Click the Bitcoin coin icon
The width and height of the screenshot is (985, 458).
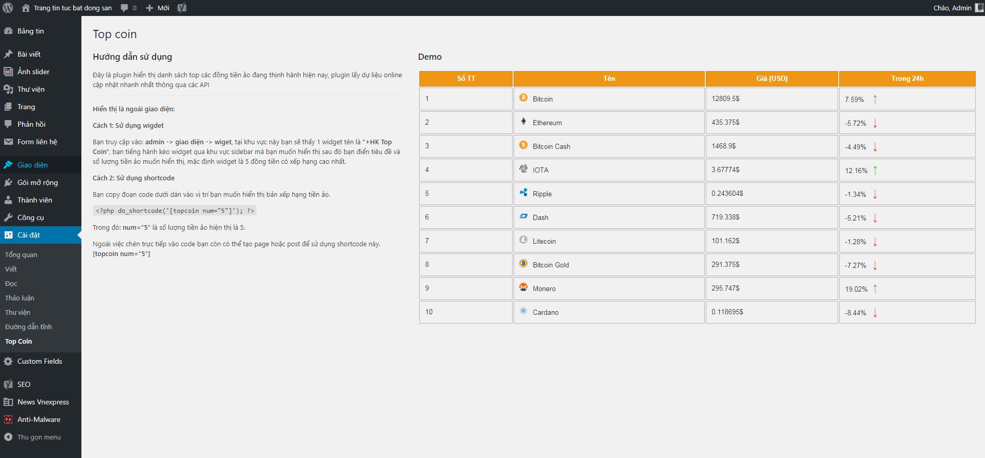point(523,98)
